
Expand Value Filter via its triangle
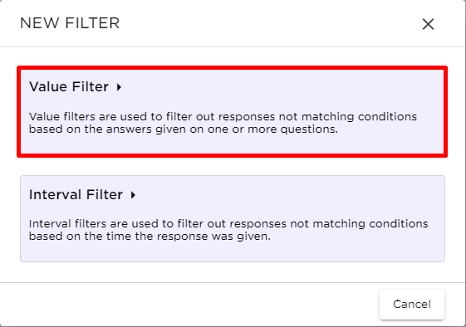tap(119, 87)
